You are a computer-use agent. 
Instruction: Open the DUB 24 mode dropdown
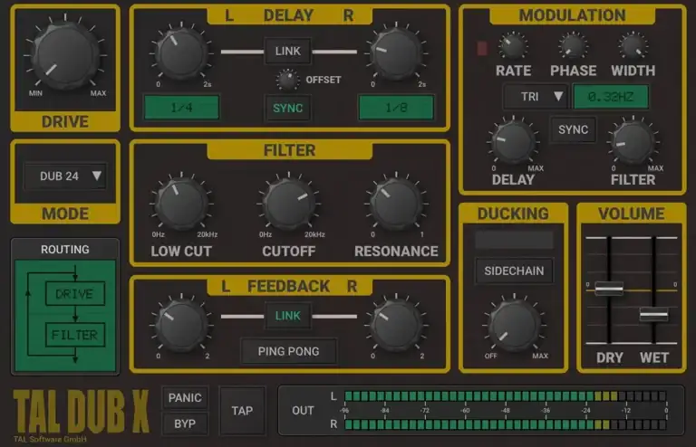[65, 176]
